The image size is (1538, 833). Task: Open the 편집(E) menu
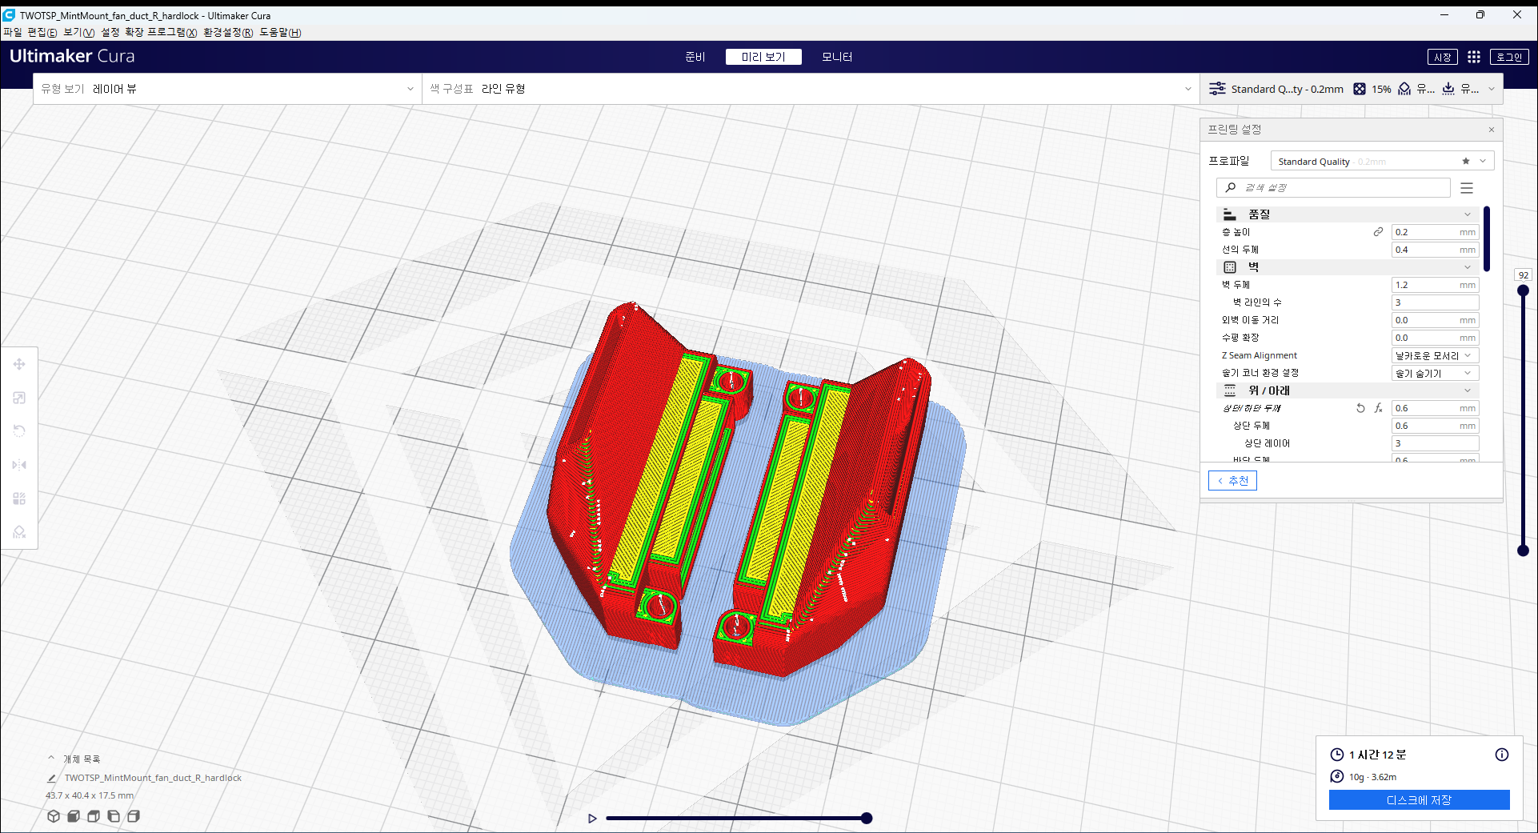42,32
